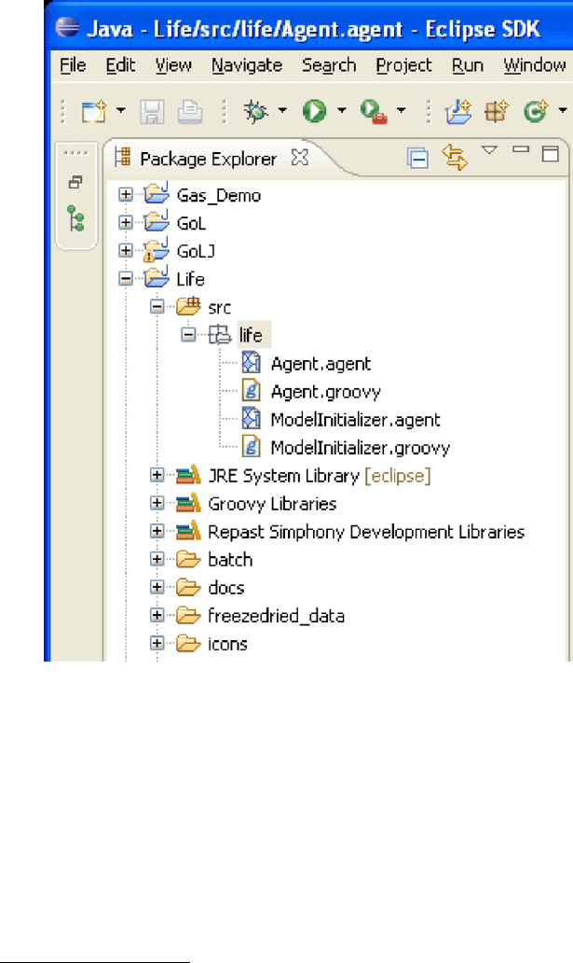Expand the icons folder

[x=157, y=643]
